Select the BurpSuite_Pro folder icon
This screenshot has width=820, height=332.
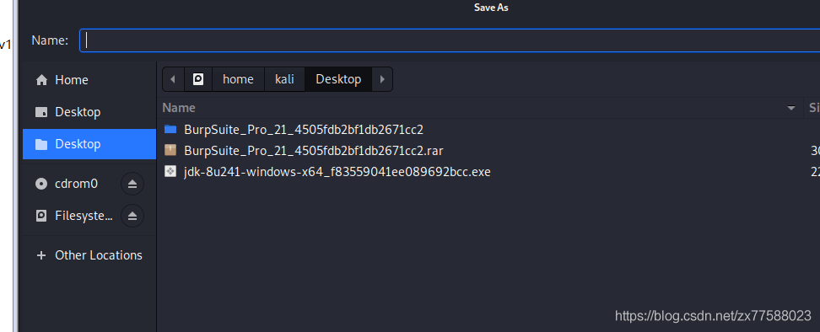pyautogui.click(x=170, y=130)
